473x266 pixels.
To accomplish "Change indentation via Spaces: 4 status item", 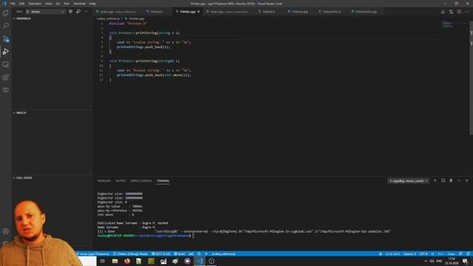I will pyautogui.click(x=409, y=253).
